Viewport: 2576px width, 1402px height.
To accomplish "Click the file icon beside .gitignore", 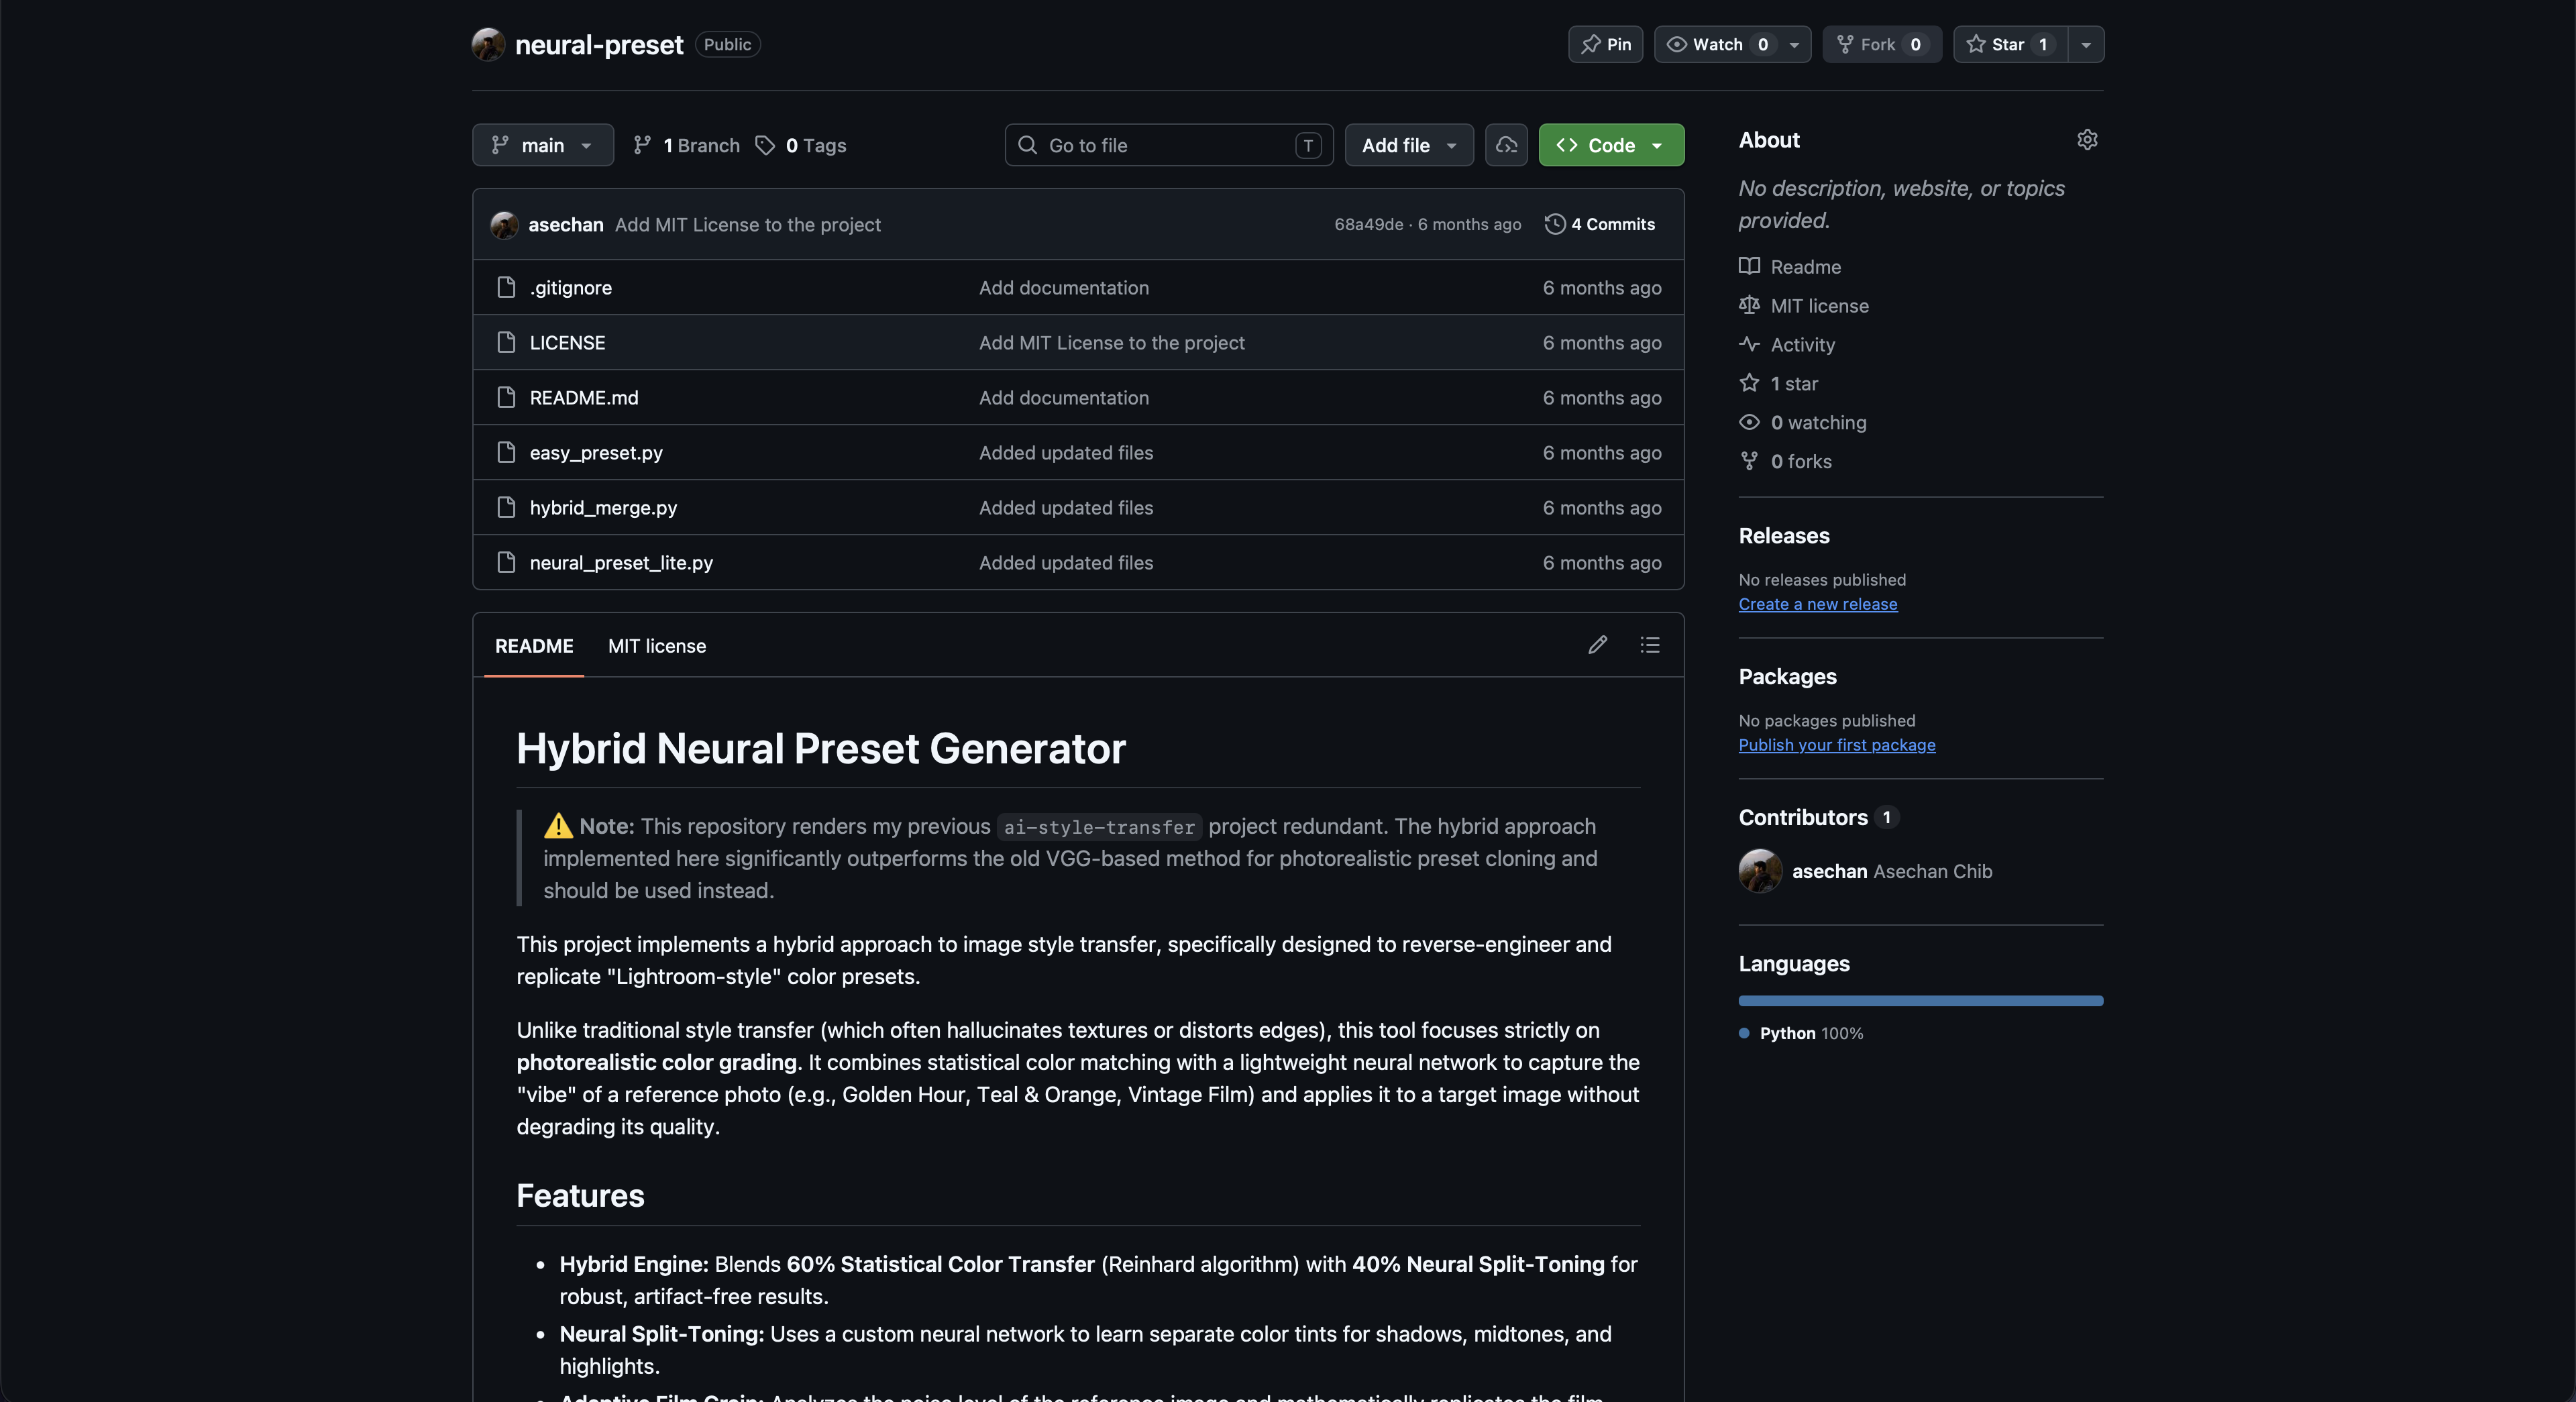I will (506, 287).
